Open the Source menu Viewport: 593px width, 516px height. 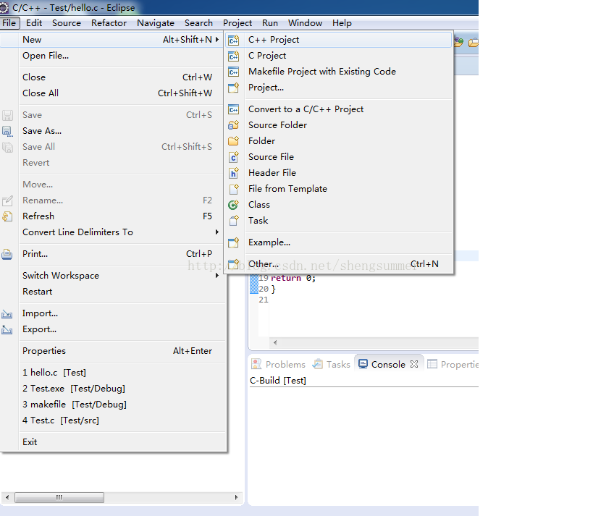coord(67,23)
